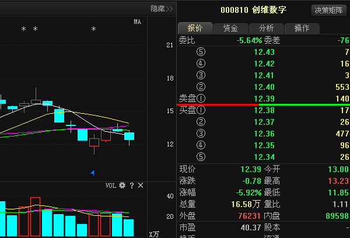The image size is (350, 238).
Task: Click the 涨跌 value -0.78
Action: tap(251, 181)
